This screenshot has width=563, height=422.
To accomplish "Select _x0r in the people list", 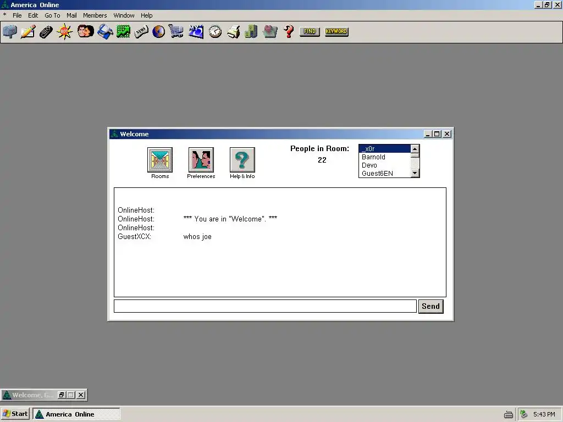I will pyautogui.click(x=385, y=148).
